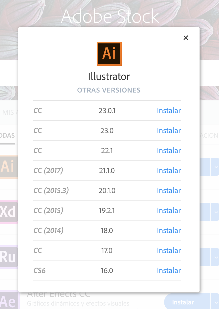Open the Illustrator row dropdown arrow
The width and height of the screenshot is (219, 309).
tap(215, 167)
